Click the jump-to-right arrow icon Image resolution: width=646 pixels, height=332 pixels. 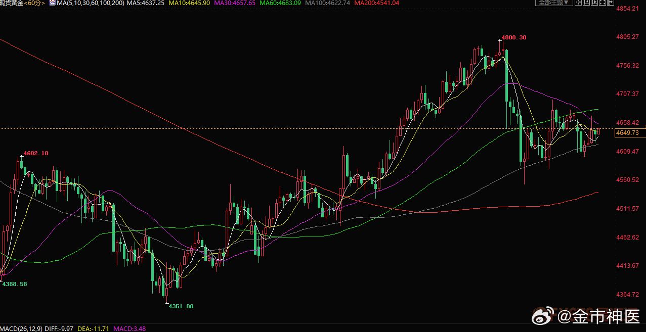click(x=611, y=2)
